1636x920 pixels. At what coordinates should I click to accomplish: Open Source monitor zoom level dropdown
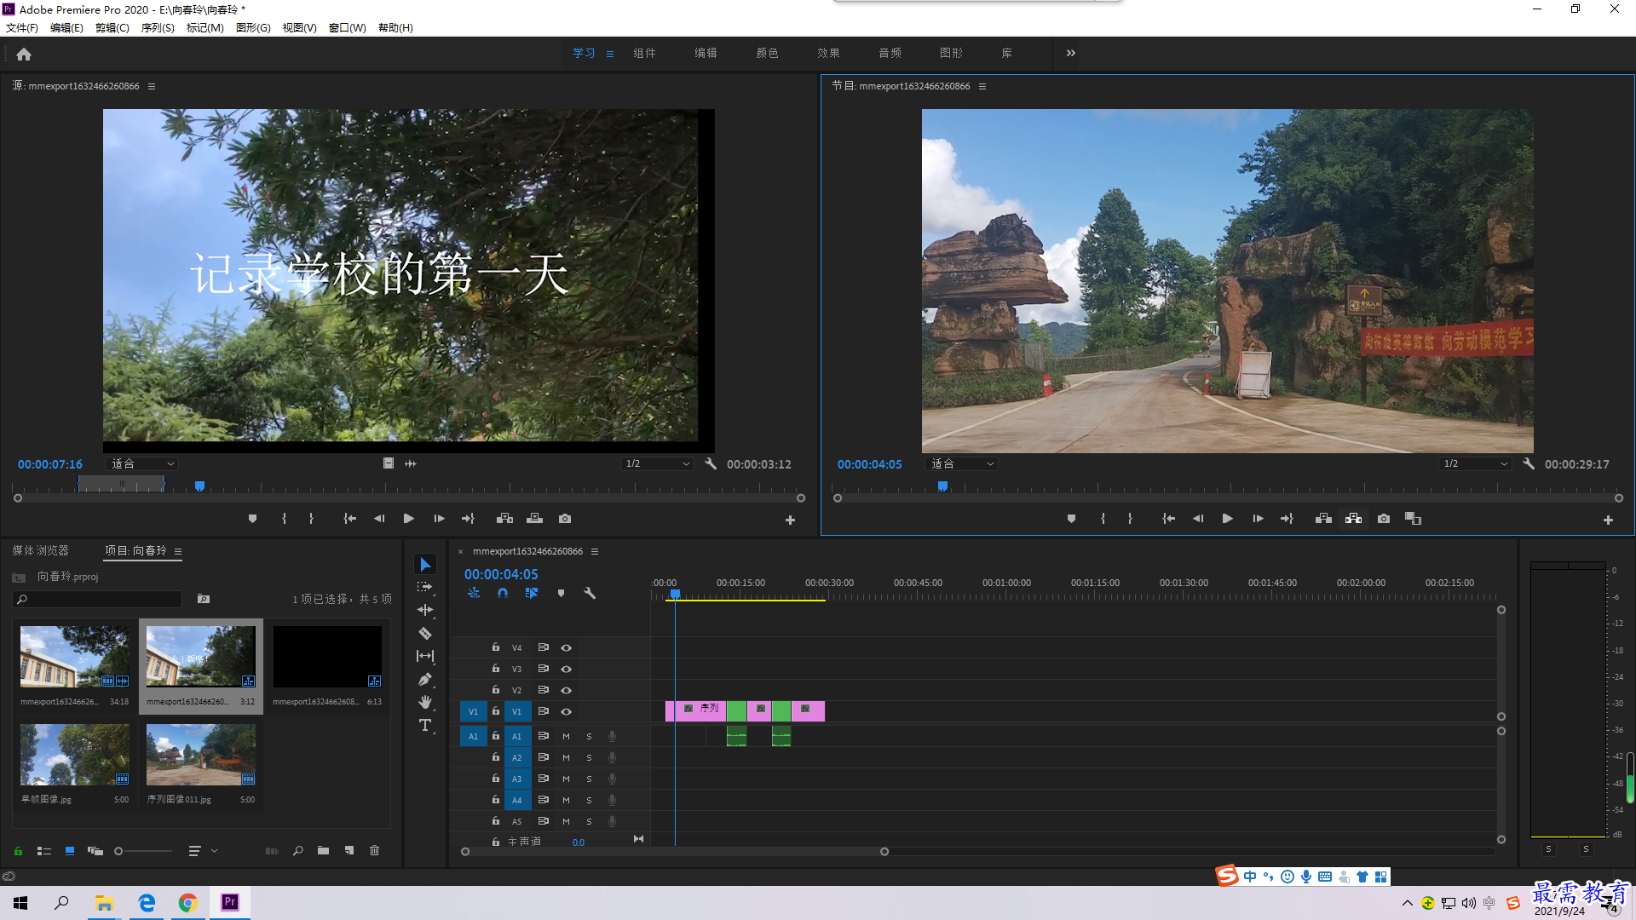pyautogui.click(x=142, y=464)
